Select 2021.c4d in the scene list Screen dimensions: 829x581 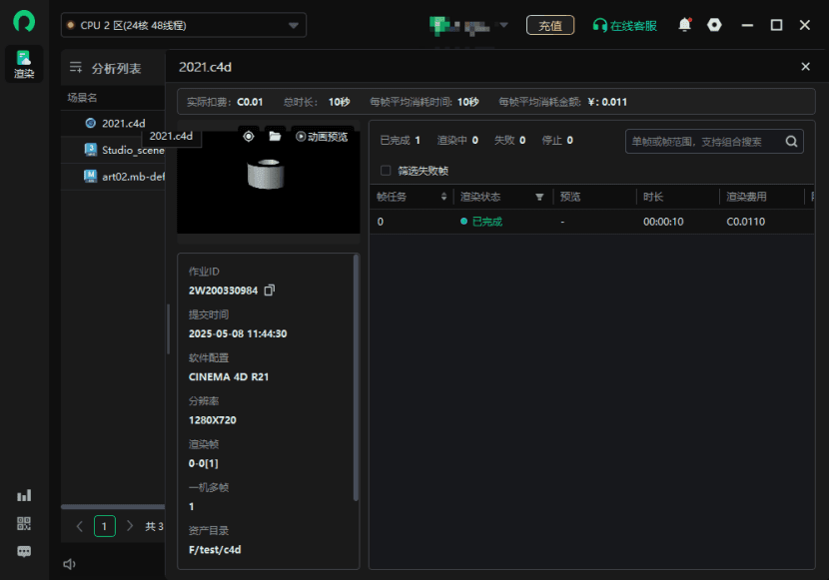[113, 123]
